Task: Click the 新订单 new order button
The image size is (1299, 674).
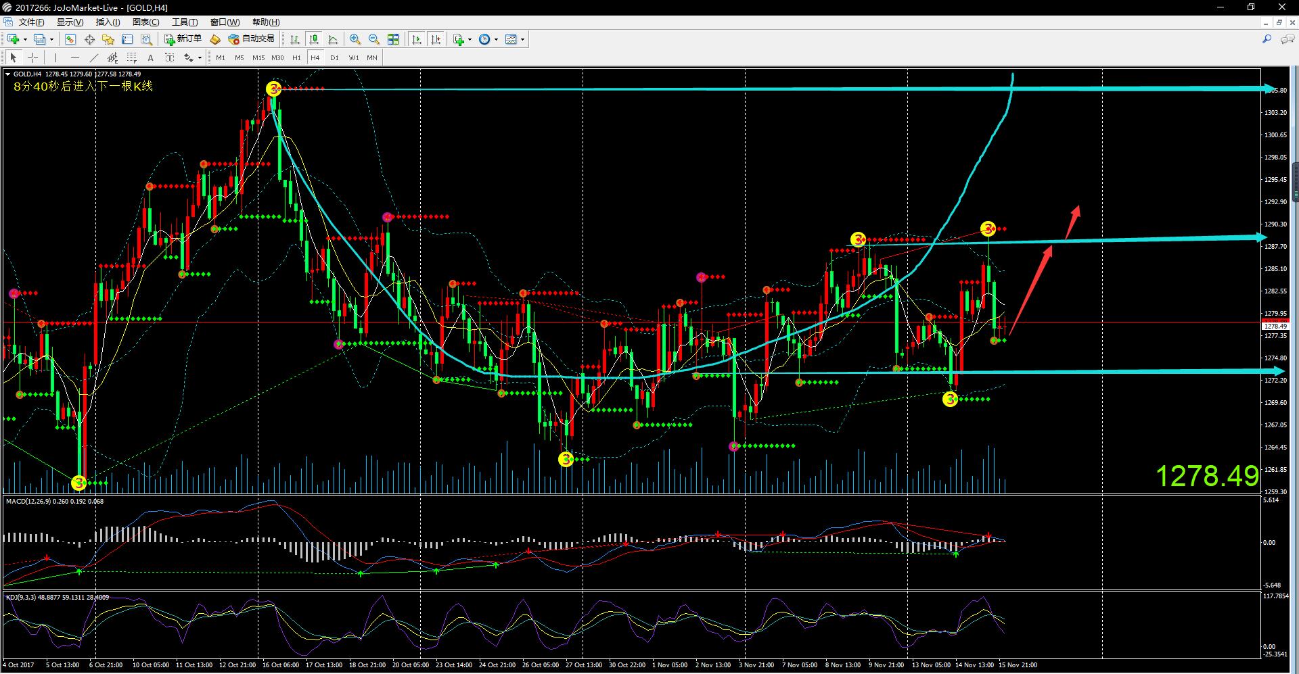Action: coord(183,39)
